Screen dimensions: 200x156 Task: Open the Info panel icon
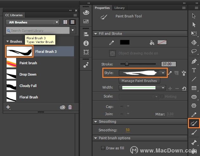coord(86,43)
